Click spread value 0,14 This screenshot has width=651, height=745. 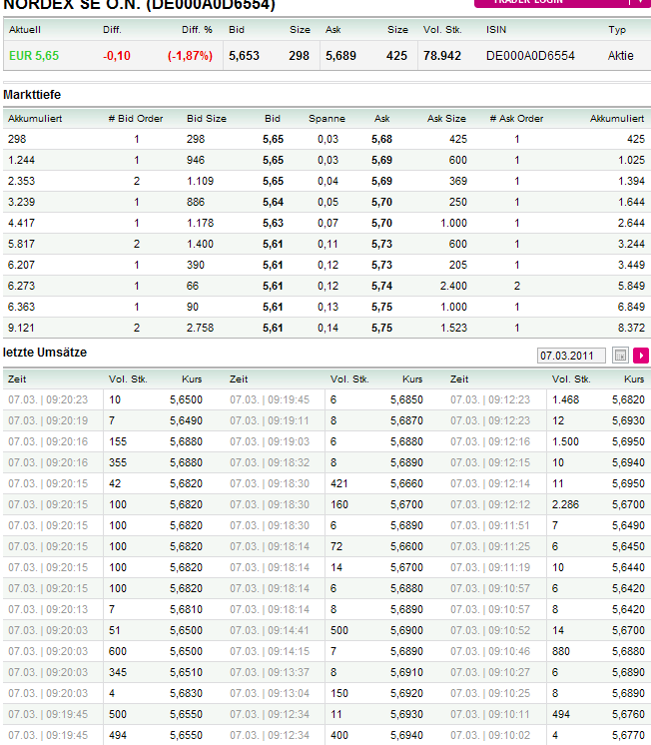point(327,328)
